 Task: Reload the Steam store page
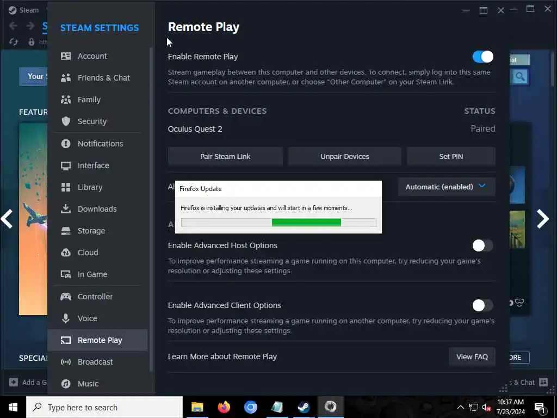14,42
